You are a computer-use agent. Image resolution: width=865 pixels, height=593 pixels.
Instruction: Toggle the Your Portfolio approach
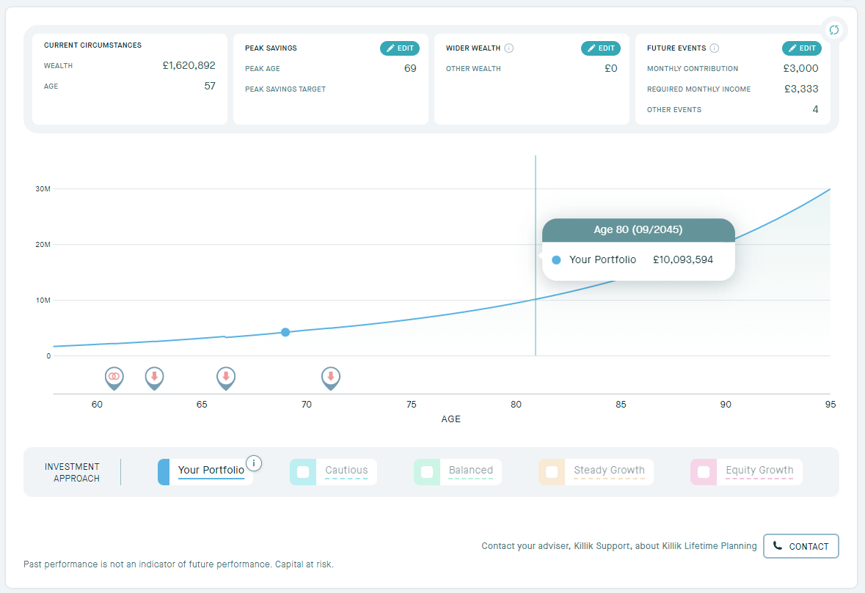pyautogui.click(x=211, y=471)
